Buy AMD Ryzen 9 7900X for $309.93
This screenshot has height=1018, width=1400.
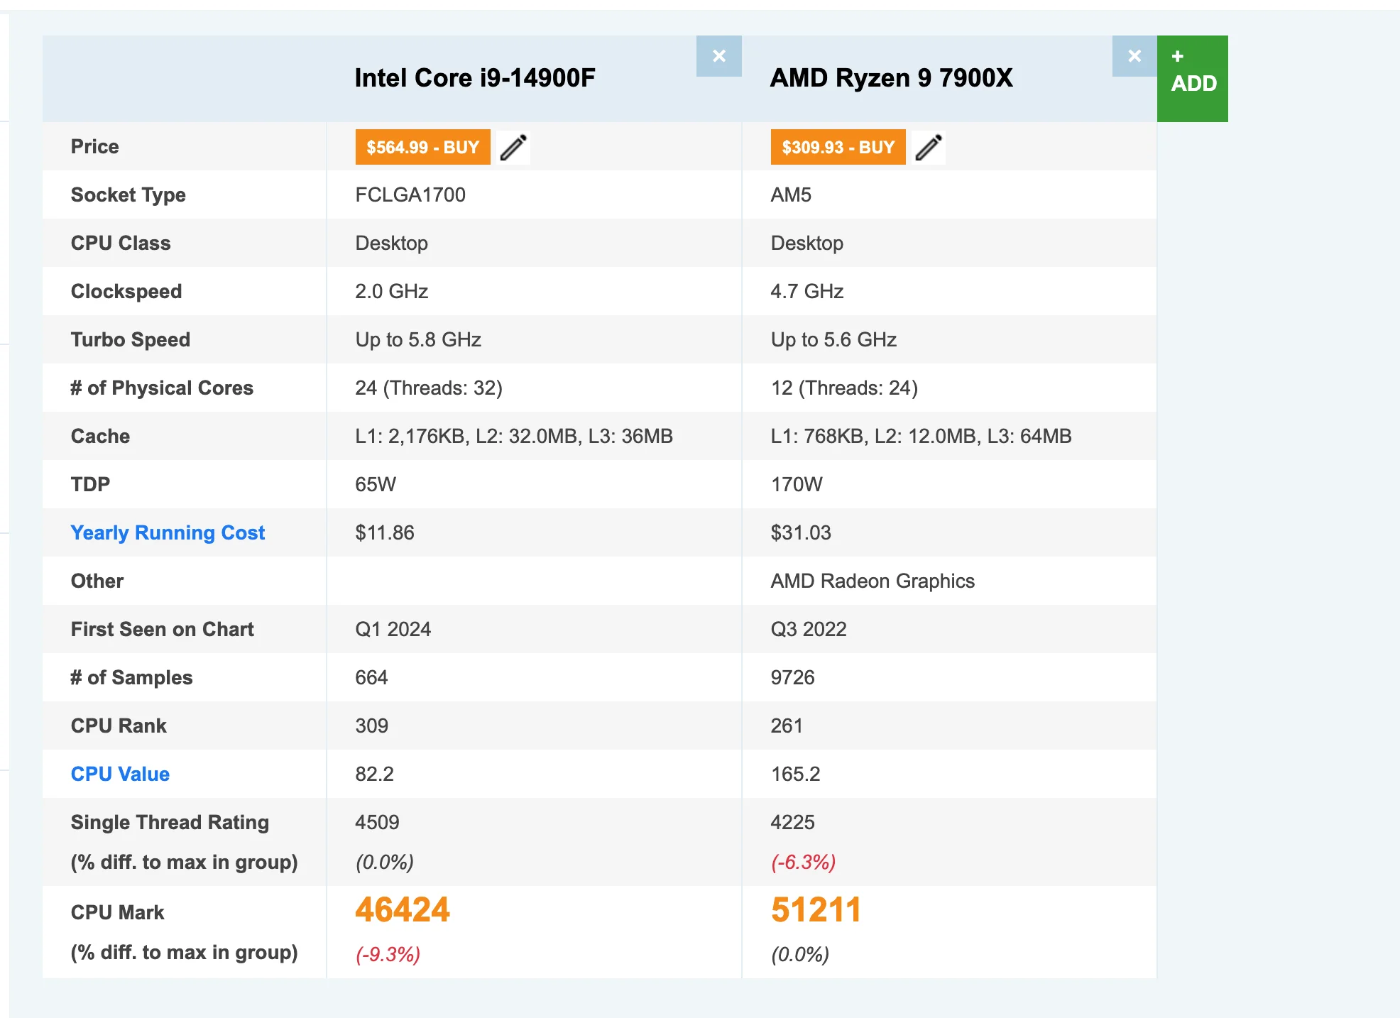[838, 147]
